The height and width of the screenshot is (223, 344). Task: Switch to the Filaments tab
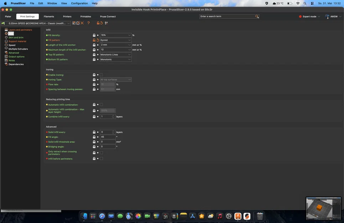point(49,16)
